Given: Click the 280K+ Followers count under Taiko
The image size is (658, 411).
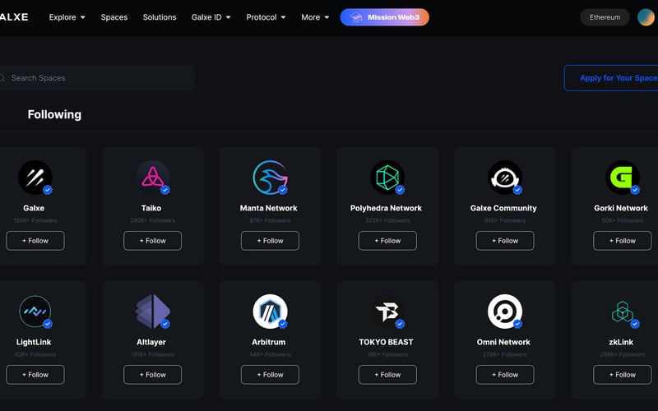Looking at the screenshot, I should pos(153,220).
